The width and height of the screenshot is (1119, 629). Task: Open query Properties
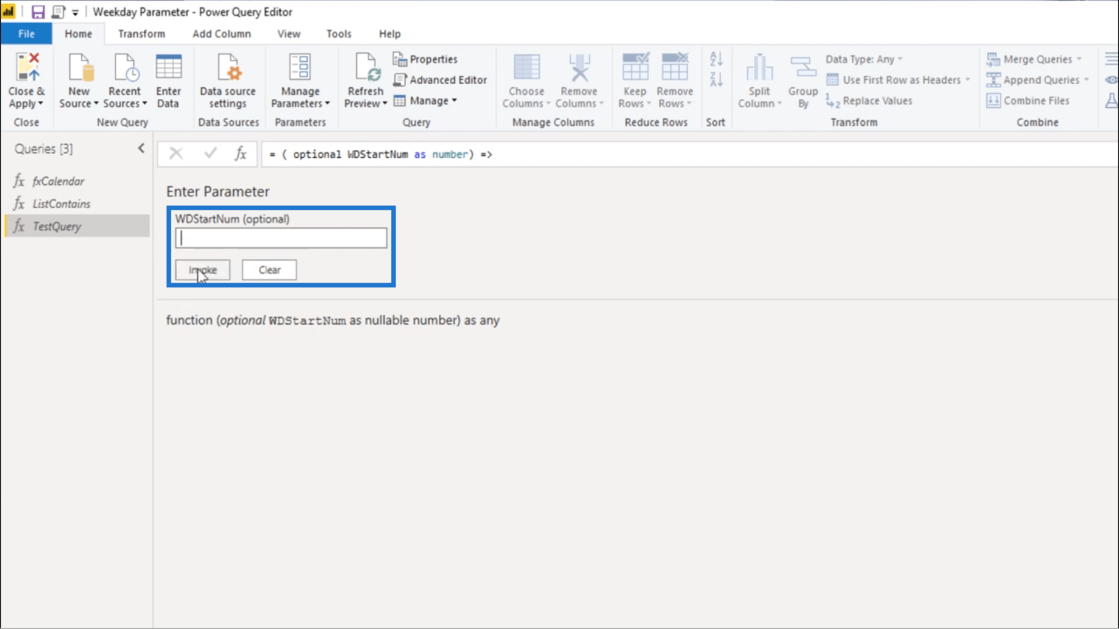pos(426,59)
